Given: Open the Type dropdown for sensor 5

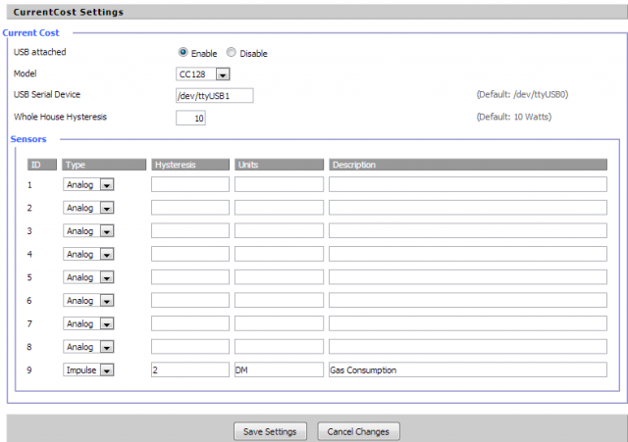Looking at the screenshot, I should 88,277.
